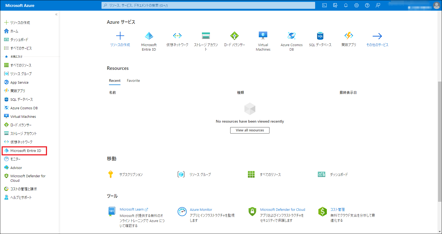Collapse the left sidebar menu
The image size is (442, 234).
pyautogui.click(x=56, y=14)
